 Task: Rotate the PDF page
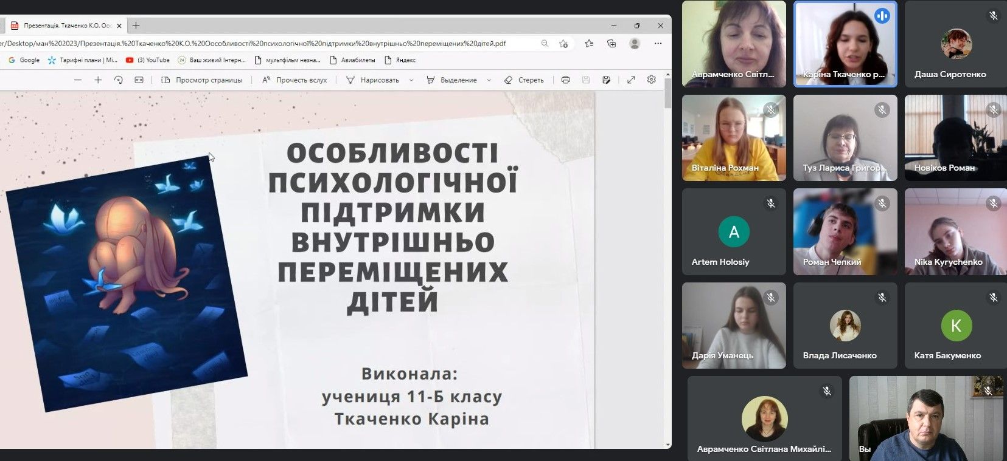[x=119, y=80]
